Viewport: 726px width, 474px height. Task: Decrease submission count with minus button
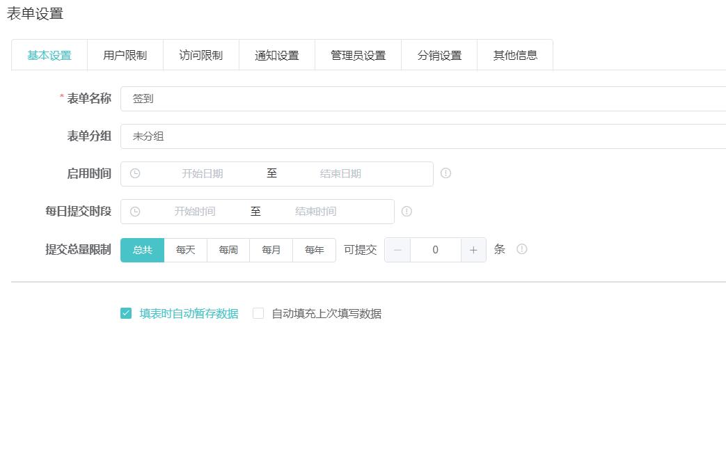tap(397, 250)
